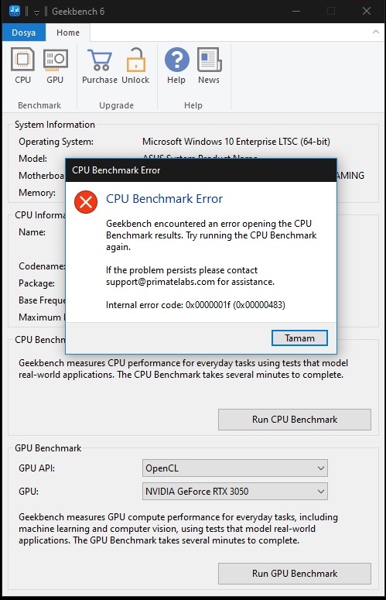Close the Geekbench 6 window

pyautogui.click(x=367, y=11)
